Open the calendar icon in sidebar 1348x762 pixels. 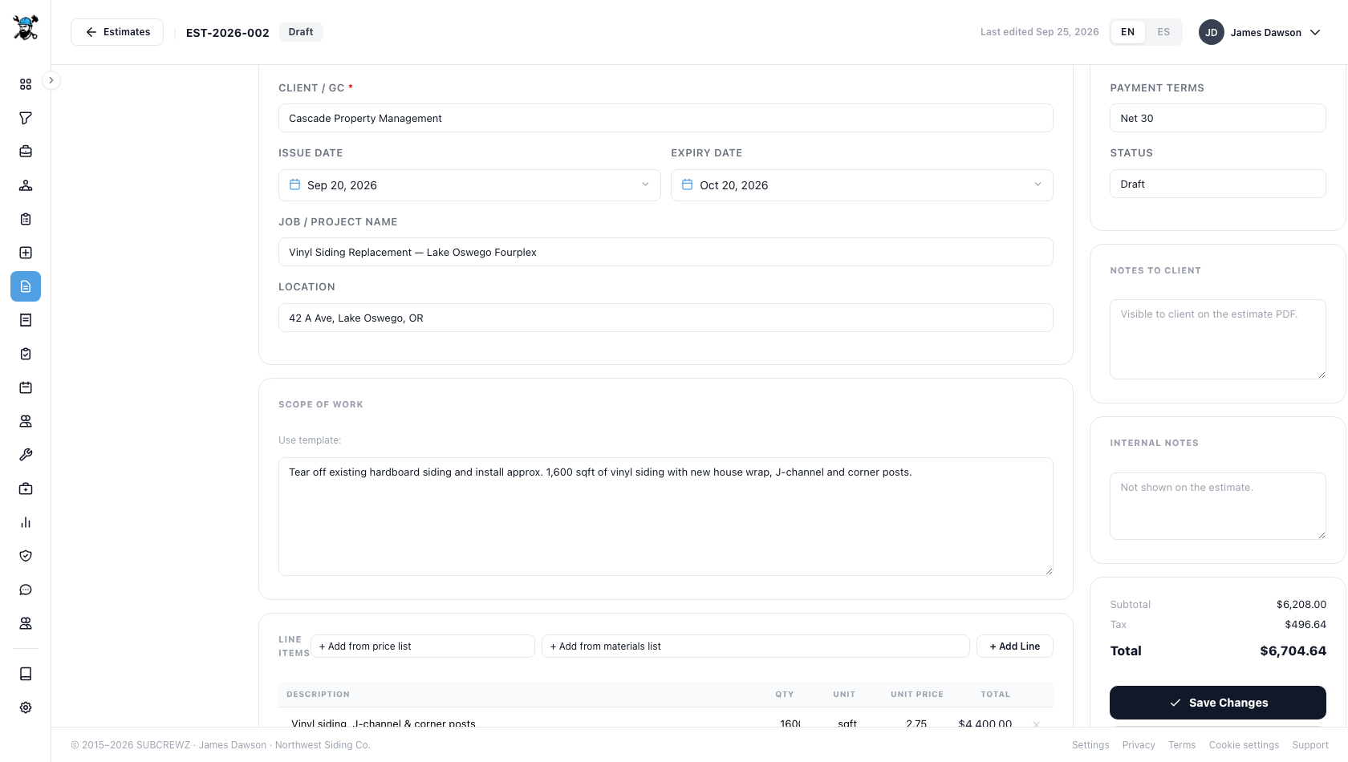[x=26, y=387]
